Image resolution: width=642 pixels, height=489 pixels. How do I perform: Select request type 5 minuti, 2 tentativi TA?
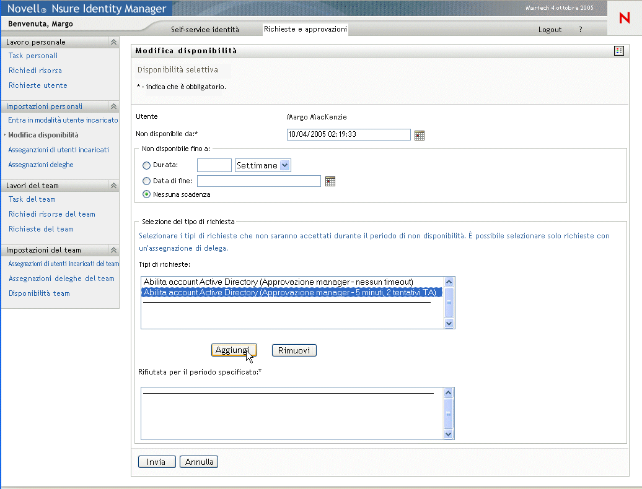click(292, 292)
